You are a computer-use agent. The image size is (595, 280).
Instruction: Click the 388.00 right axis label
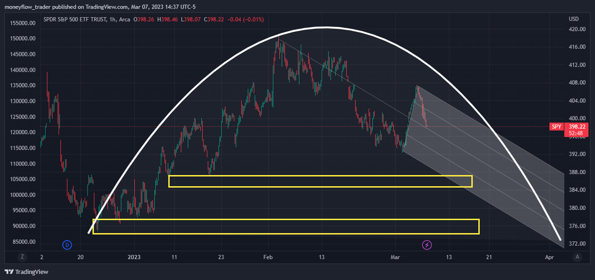(x=576, y=172)
